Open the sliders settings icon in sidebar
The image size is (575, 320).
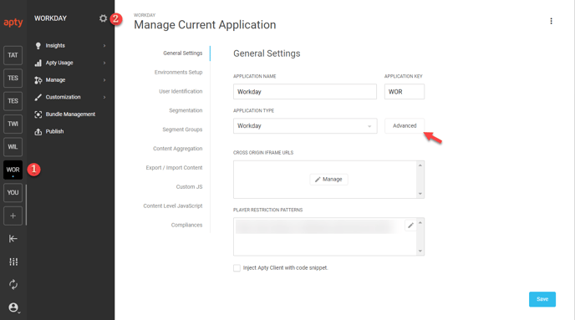point(13,262)
